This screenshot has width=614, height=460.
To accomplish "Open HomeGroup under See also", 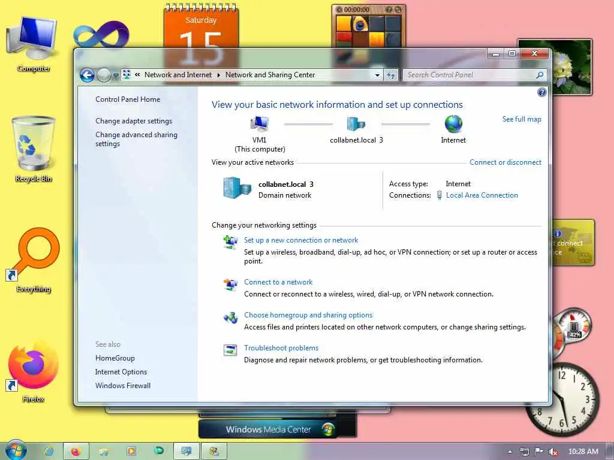I will (115, 358).
